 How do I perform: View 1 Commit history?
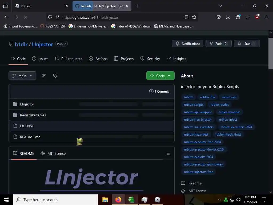(159, 91)
